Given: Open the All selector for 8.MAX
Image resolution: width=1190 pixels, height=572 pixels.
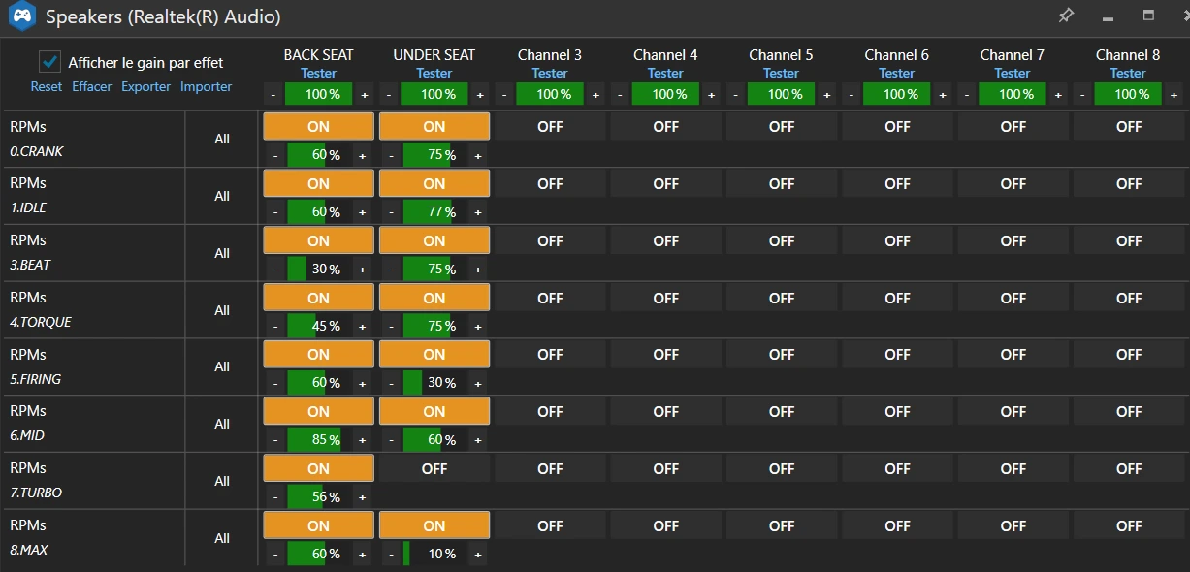Looking at the screenshot, I should pyautogui.click(x=222, y=538).
